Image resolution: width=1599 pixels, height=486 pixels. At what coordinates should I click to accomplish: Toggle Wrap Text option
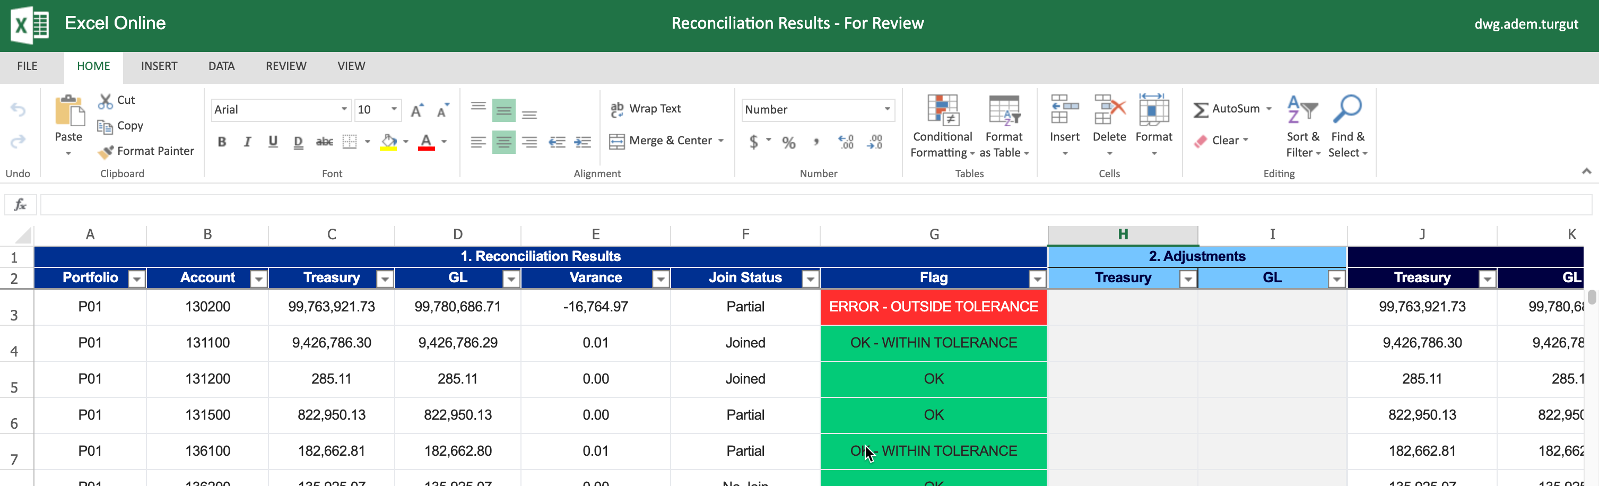[646, 109]
